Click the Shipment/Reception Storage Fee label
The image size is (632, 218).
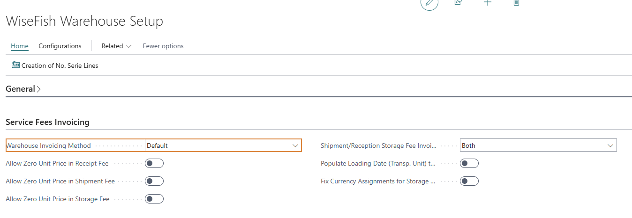pos(378,145)
